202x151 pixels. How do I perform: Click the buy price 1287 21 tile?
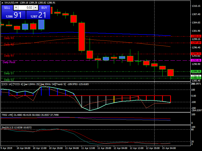click(38, 15)
